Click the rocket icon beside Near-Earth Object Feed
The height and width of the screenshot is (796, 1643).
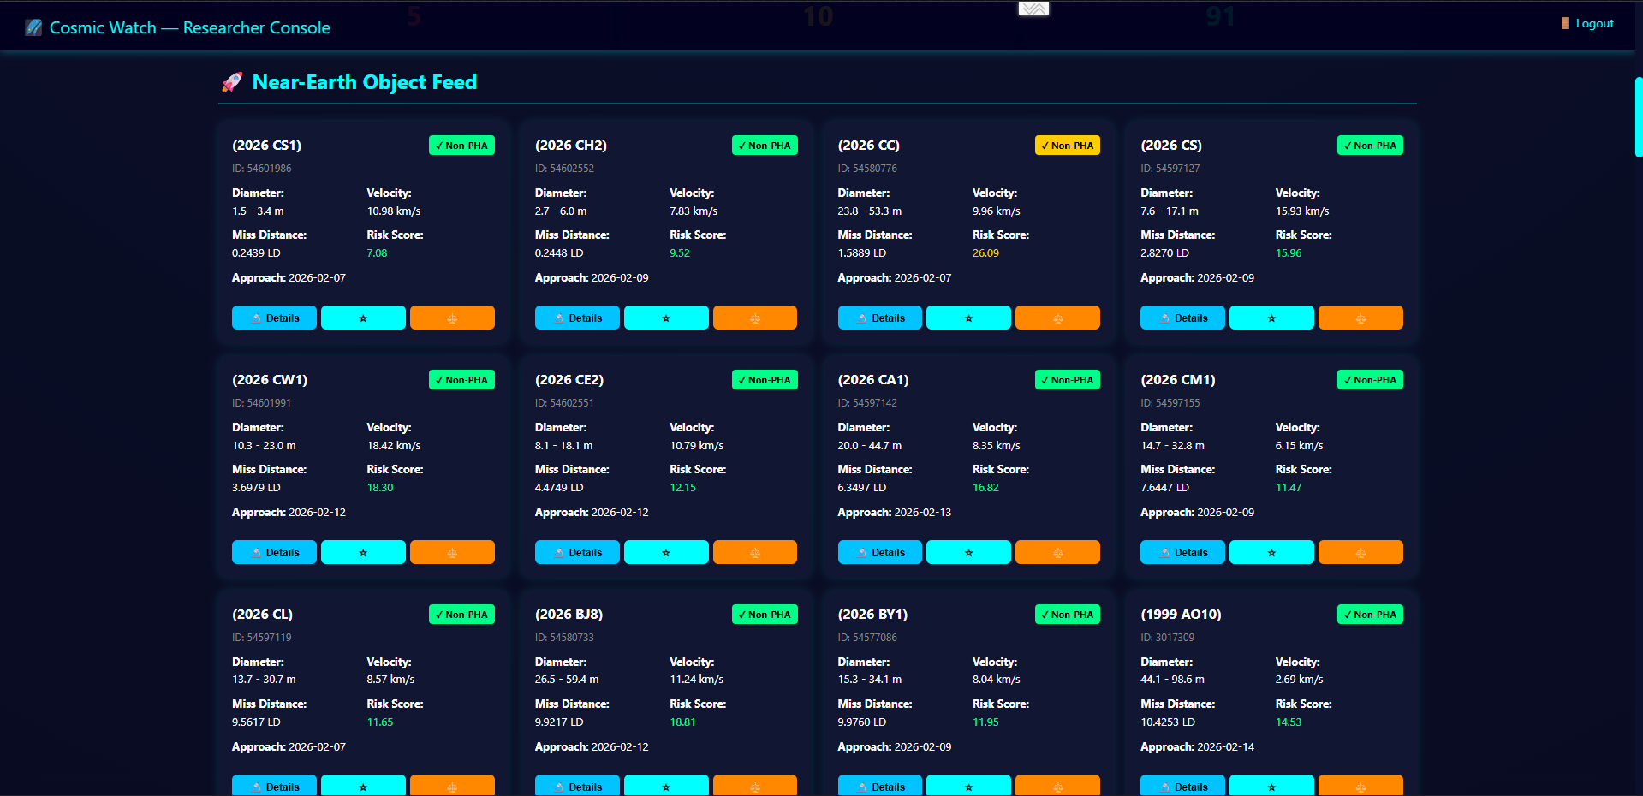tap(232, 82)
